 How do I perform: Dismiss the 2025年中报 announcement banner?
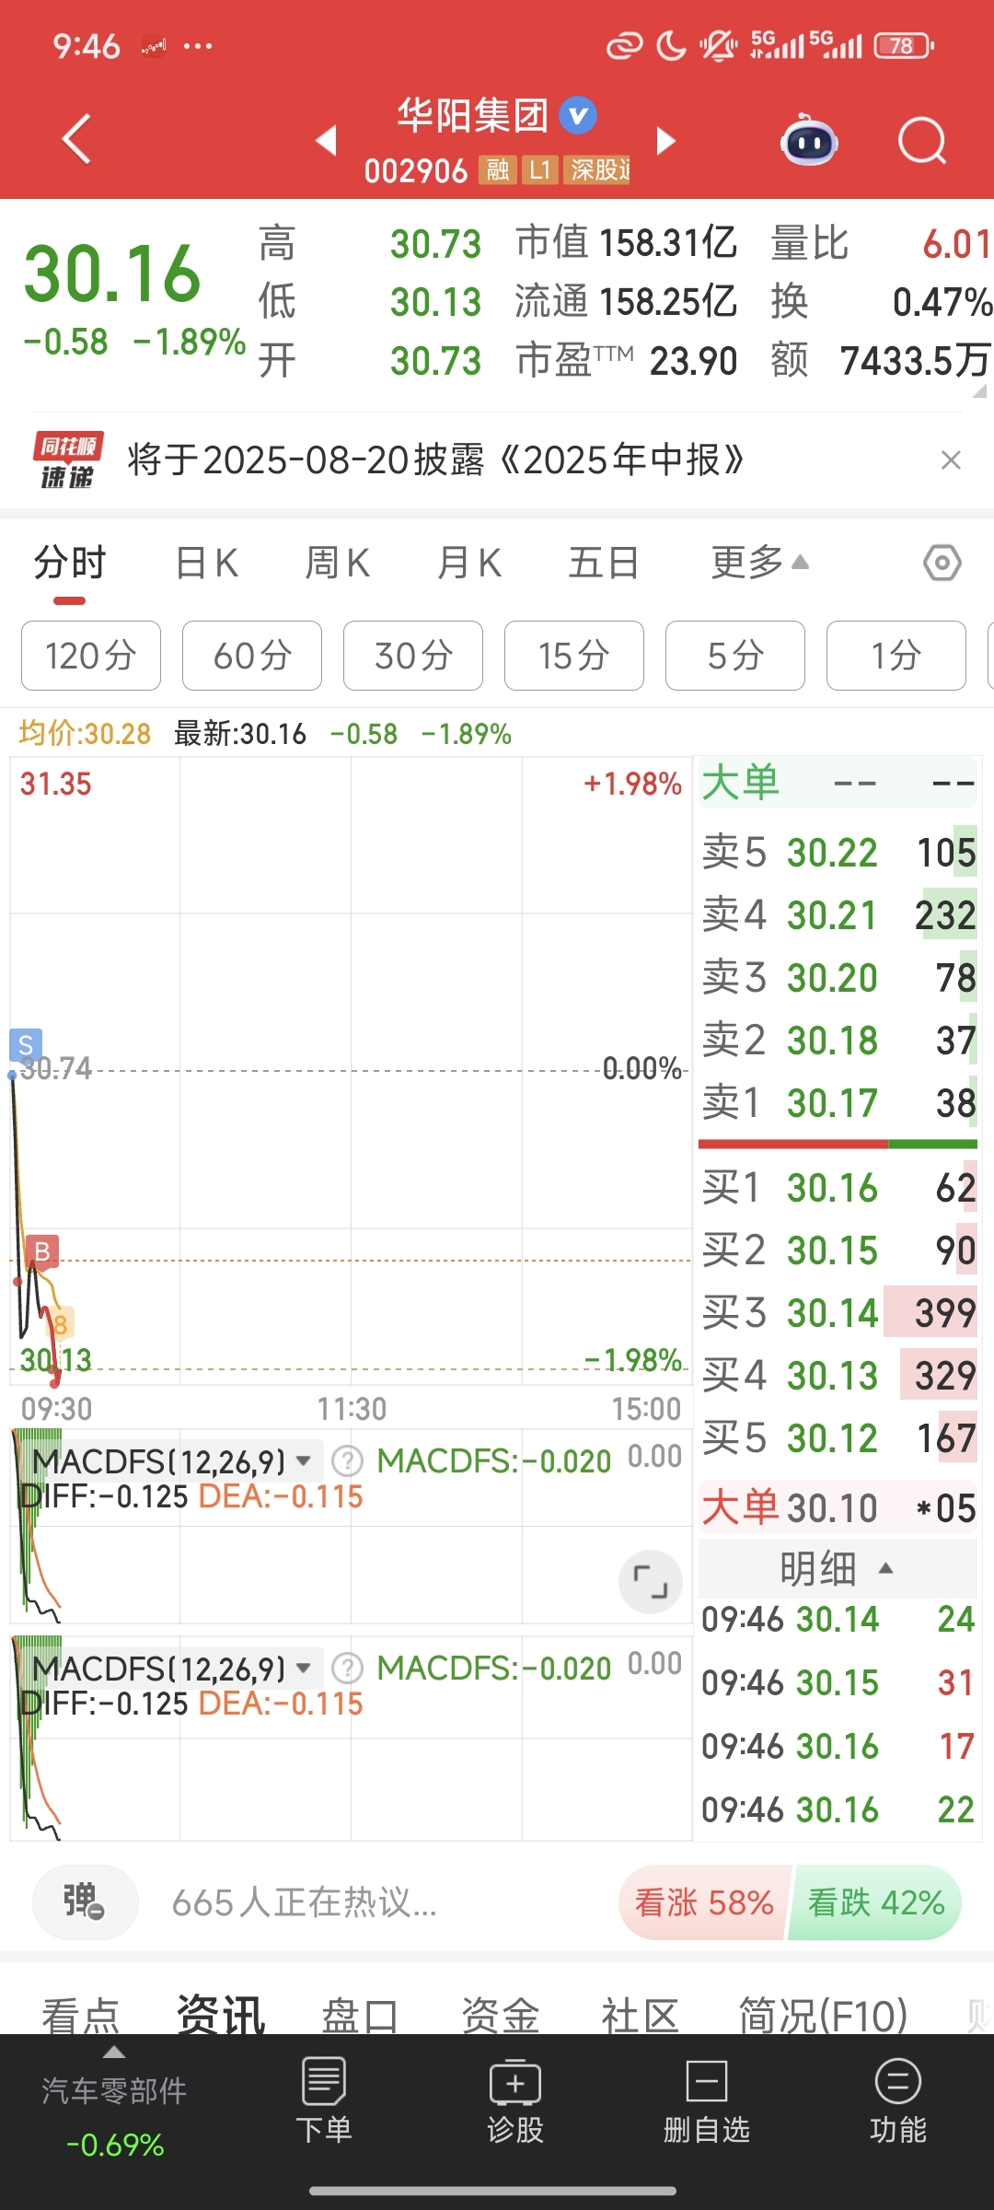point(952,459)
